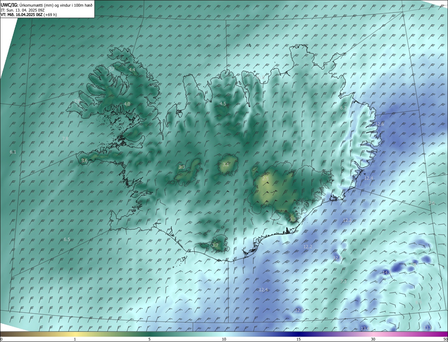Click the 7.7 value label
The width and height of the screenshot is (448, 342).
click(111, 69)
